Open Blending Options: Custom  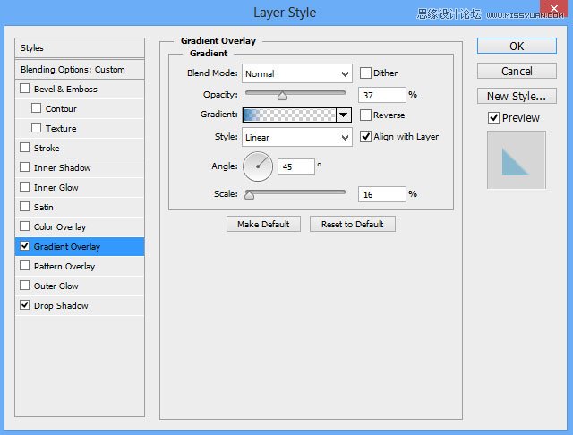click(x=80, y=70)
